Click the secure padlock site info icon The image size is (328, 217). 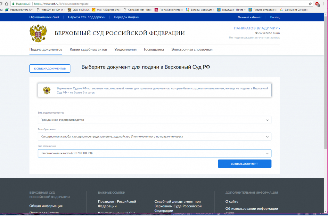pyautogui.click(x=13, y=4)
